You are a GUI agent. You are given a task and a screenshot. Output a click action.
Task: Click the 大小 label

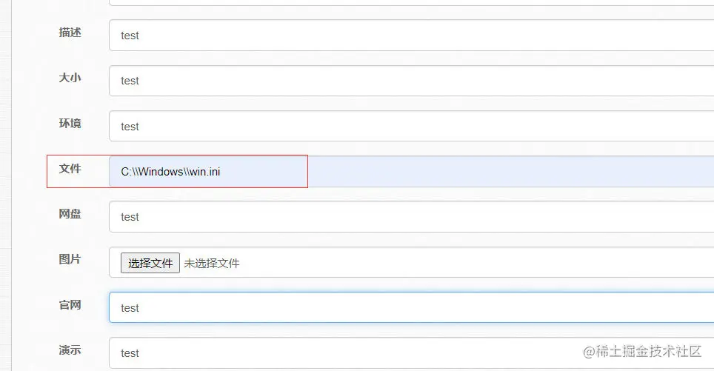point(70,78)
